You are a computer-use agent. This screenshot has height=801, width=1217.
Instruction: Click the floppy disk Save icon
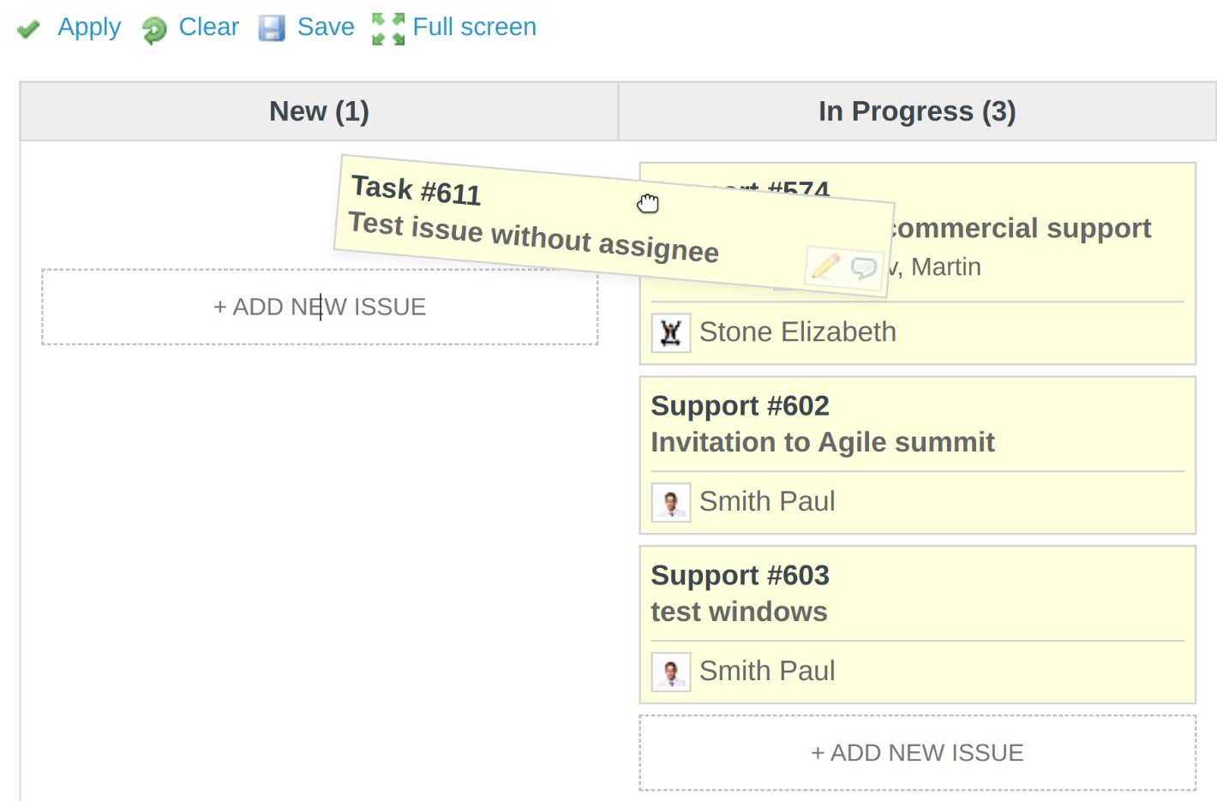272,27
